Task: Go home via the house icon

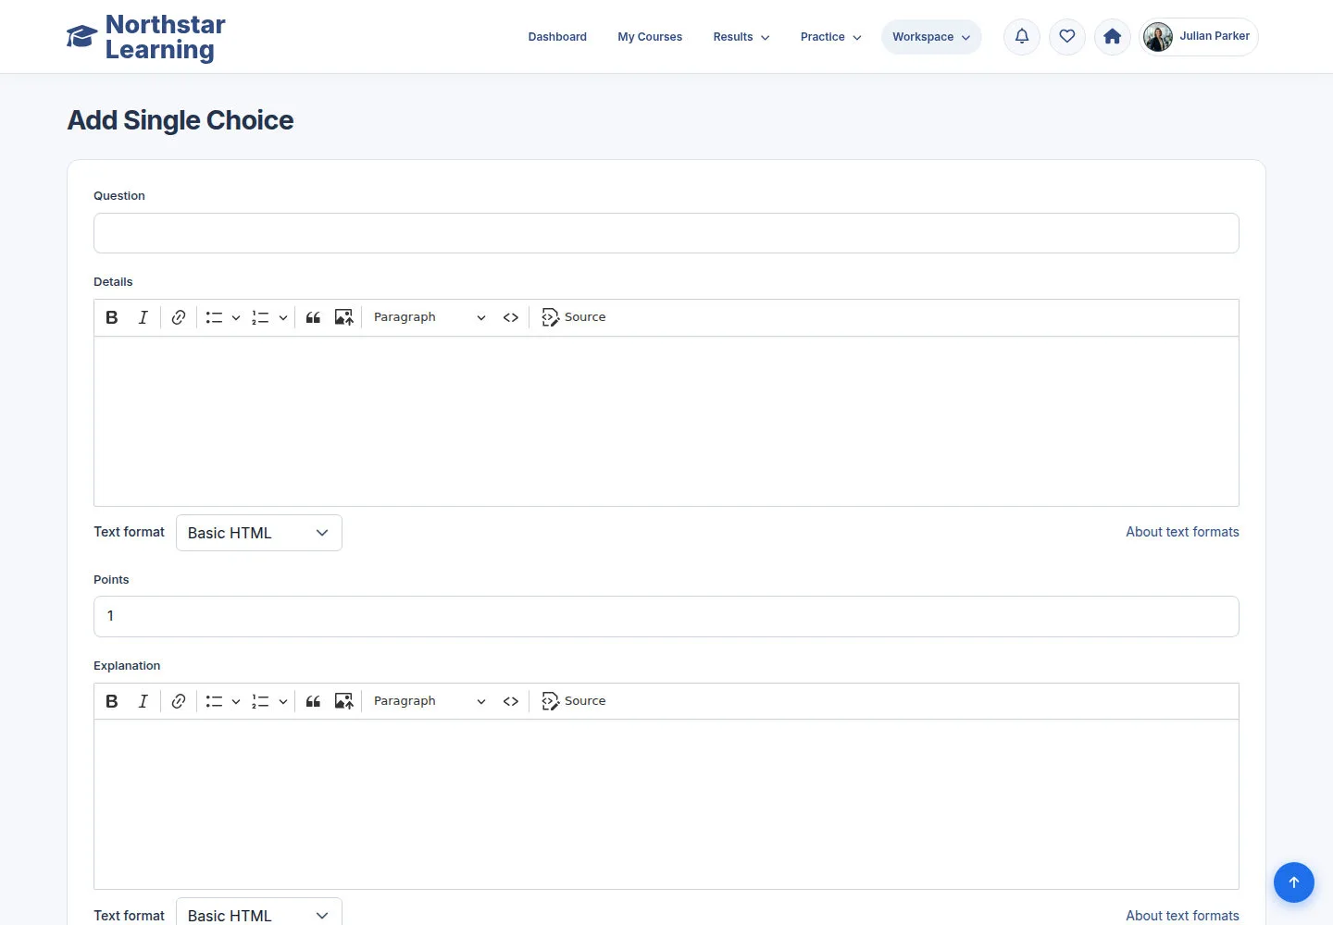Action: point(1113,37)
